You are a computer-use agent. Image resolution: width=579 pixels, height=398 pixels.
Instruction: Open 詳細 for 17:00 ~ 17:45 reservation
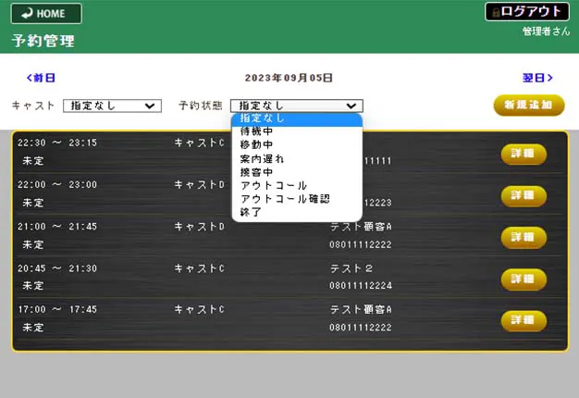pyautogui.click(x=524, y=320)
